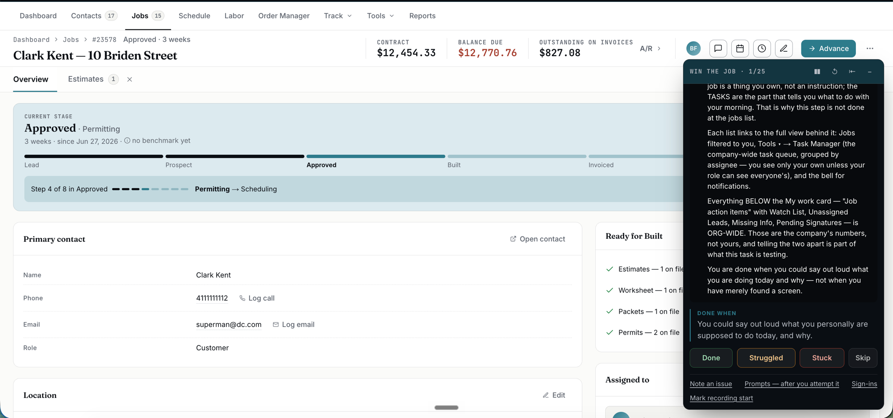This screenshot has height=418, width=893.
Task: Click the Built stage progress segment
Action: point(517,156)
